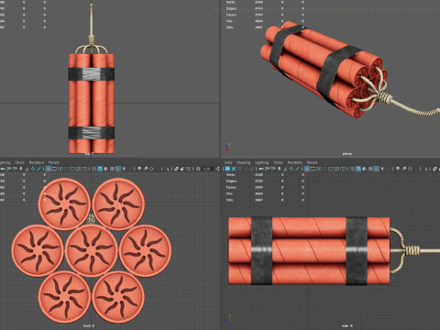
Task: Toggle X-ray active components in front view toolbar
Action: pos(182,169)
